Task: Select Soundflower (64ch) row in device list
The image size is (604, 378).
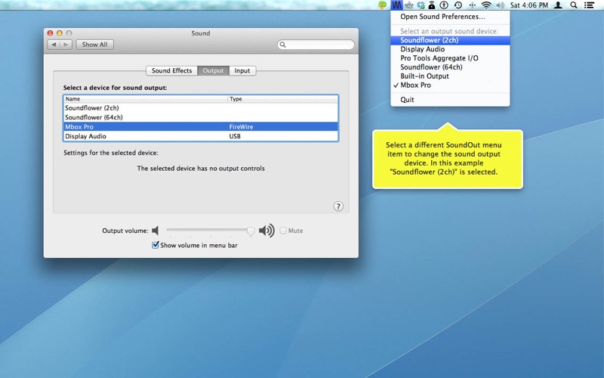Action: (201, 117)
